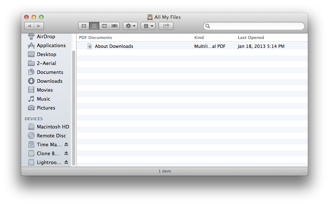Eject the Clone B... volume
329x205 pixels.
[x=66, y=153]
